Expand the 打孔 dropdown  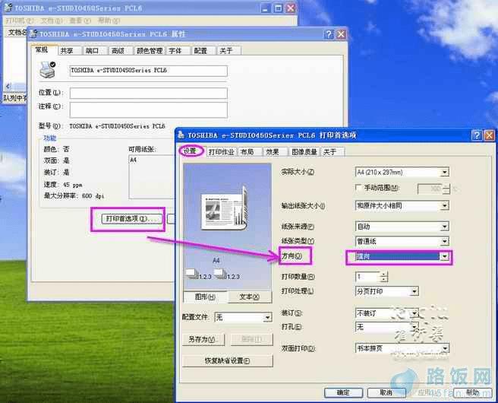click(x=414, y=327)
